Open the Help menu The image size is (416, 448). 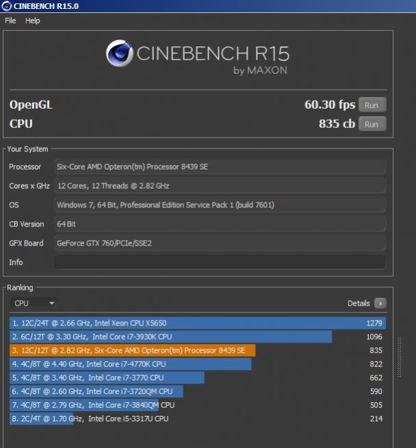(x=33, y=21)
